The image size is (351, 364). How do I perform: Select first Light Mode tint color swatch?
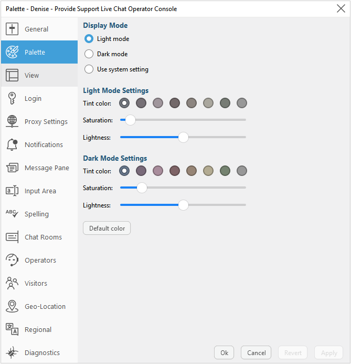[124, 103]
